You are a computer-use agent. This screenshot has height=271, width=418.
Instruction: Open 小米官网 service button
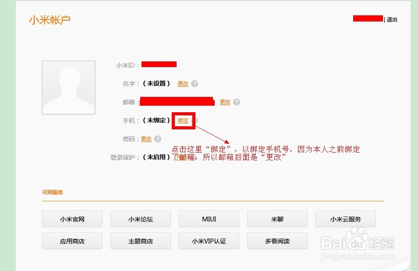pos(72,219)
